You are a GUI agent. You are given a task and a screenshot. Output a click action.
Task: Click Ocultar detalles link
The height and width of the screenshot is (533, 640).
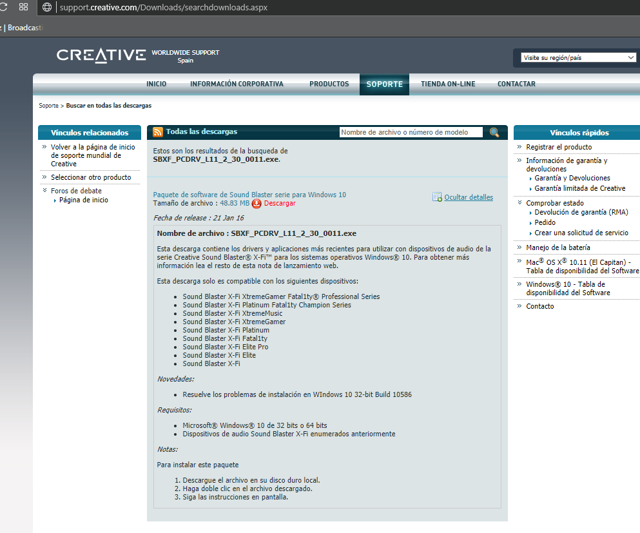click(469, 197)
